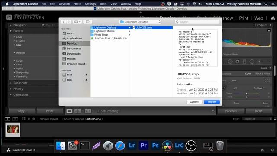Open the toolbar content dropdown arrow

click(x=213, y=111)
